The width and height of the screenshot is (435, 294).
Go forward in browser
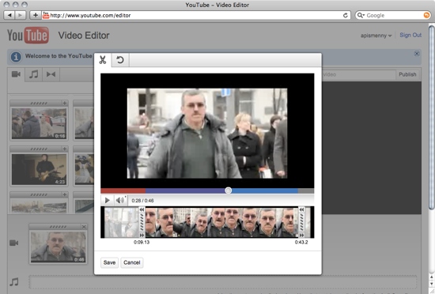(x=21, y=15)
